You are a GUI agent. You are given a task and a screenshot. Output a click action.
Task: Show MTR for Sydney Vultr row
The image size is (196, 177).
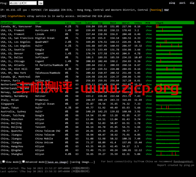coord(149,111)
